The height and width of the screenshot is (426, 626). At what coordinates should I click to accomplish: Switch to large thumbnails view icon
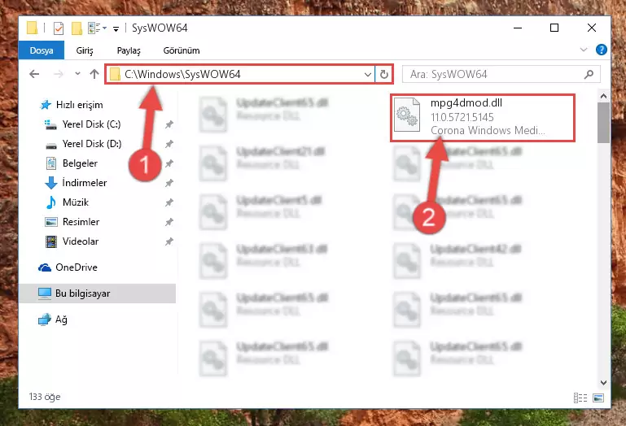pyautogui.click(x=598, y=398)
